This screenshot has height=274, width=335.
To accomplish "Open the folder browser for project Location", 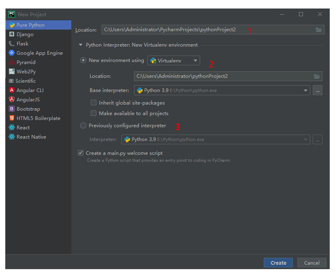I will [319, 29].
